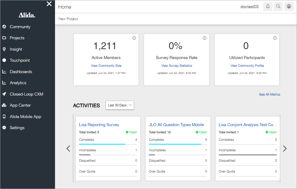297x189 pixels.
Task: Click the Settings gear icon in sidebar
Action: 4,128
